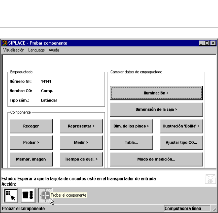Expand the Dim. de los pines options

click(x=131, y=126)
